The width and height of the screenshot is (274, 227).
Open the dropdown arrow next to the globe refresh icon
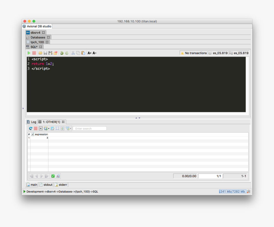48,129
